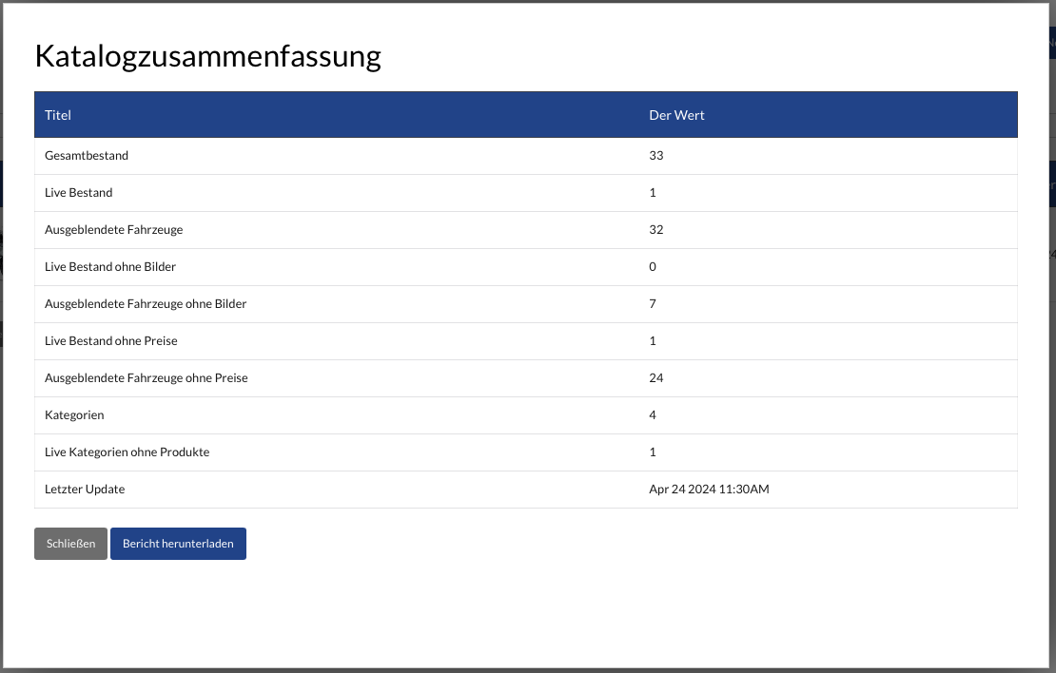Select Live Kategorien ohne Produkte label
This screenshot has height=673, width=1056.
(x=127, y=452)
